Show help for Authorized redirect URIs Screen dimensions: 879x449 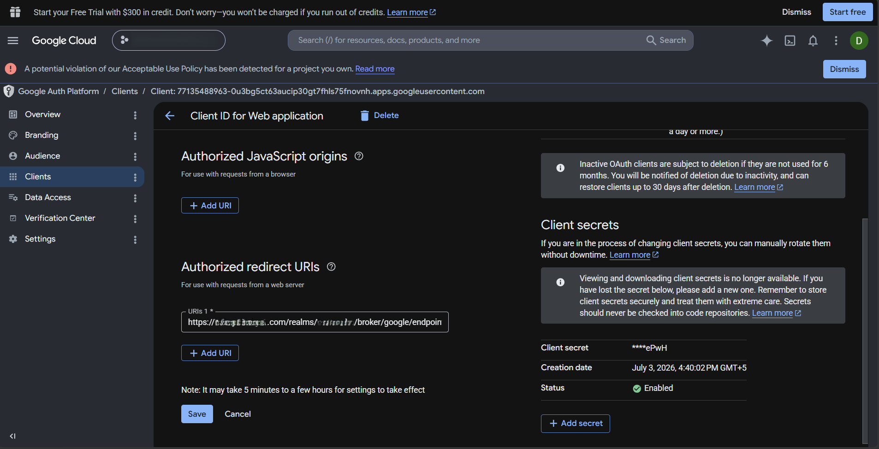tap(331, 267)
